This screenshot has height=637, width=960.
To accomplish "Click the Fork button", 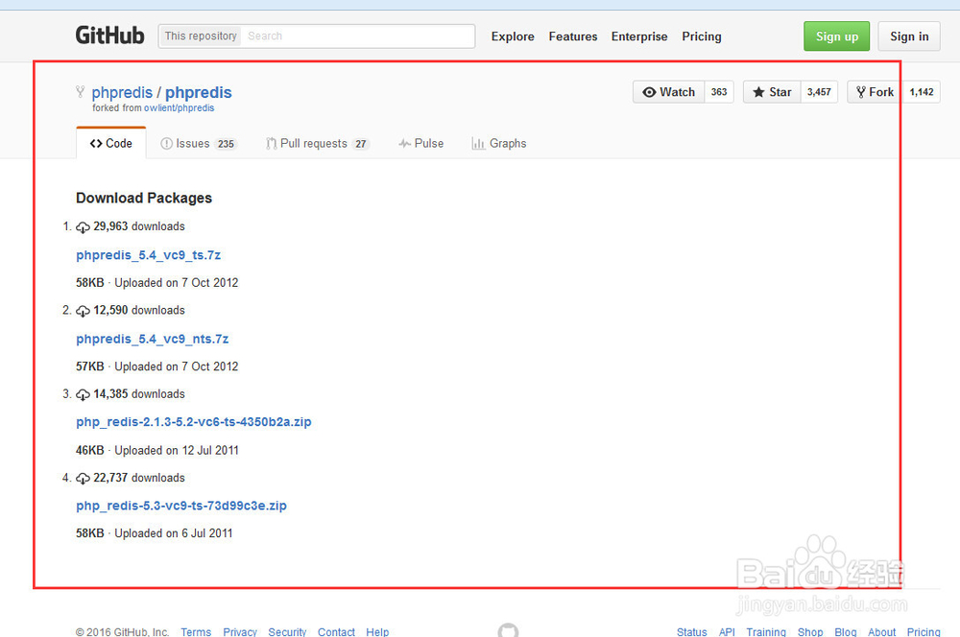I will pyautogui.click(x=875, y=92).
